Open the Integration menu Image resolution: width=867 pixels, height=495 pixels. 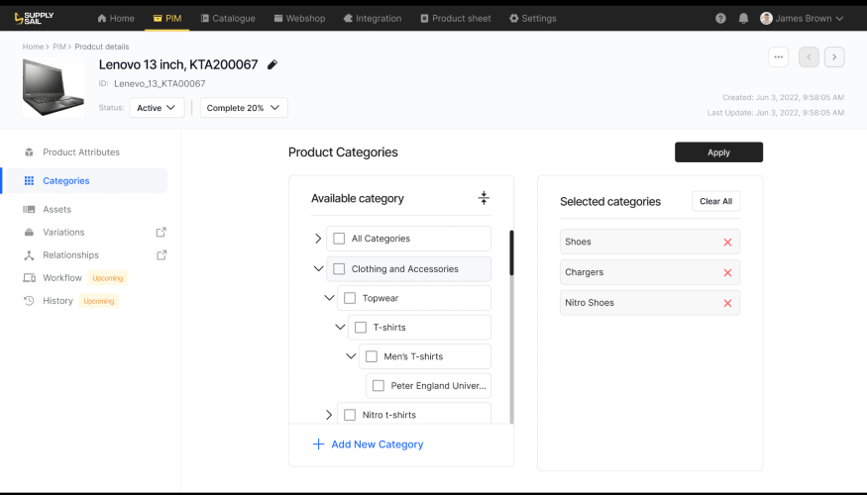pyautogui.click(x=373, y=18)
